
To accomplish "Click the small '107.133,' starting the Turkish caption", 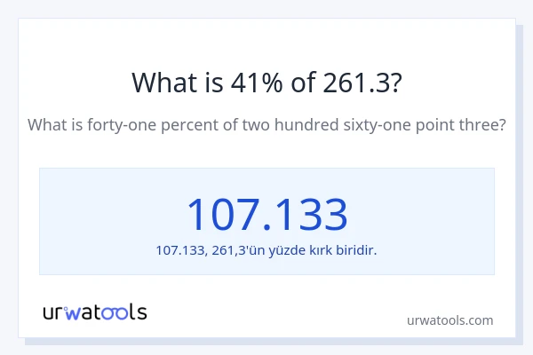I will coord(181,250).
